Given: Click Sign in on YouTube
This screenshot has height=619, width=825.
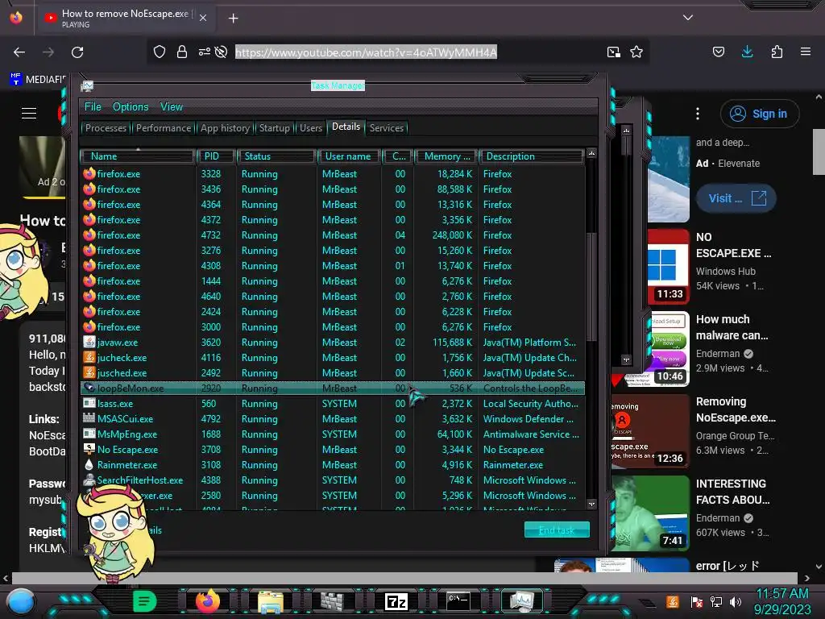Looking at the screenshot, I should [x=760, y=114].
